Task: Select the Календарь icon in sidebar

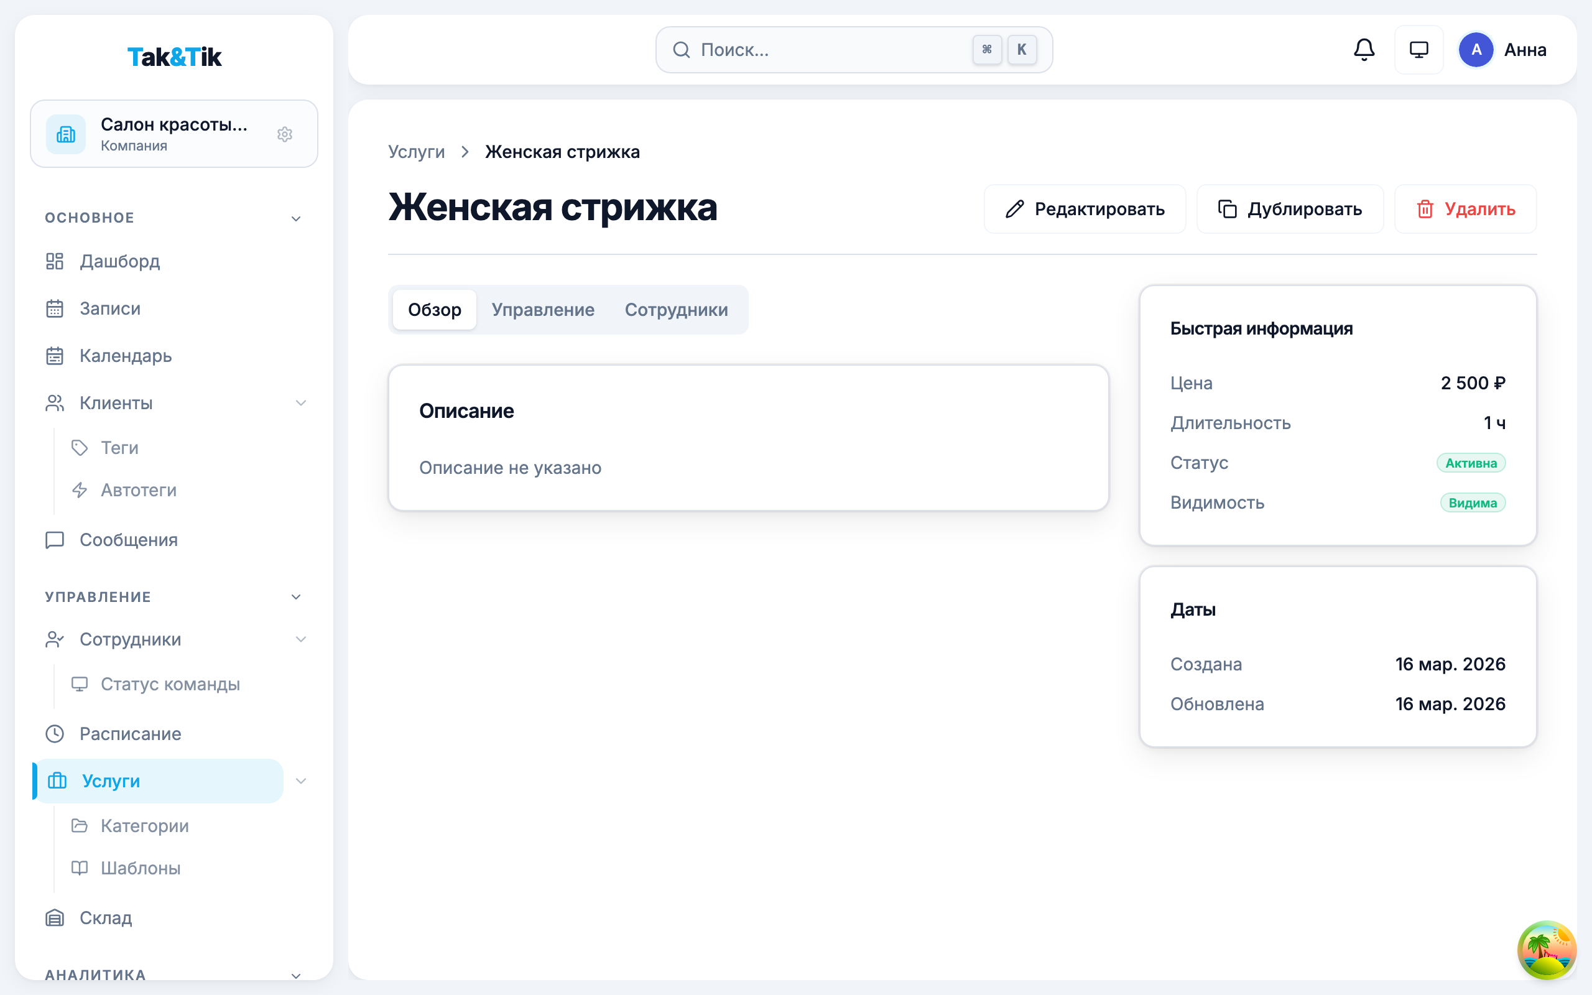Action: tap(55, 355)
